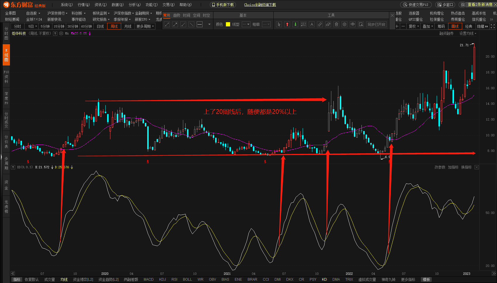Viewport: 497px width, 283px height.
Task: Select 日线 daily period tab
Action: coord(100,26)
